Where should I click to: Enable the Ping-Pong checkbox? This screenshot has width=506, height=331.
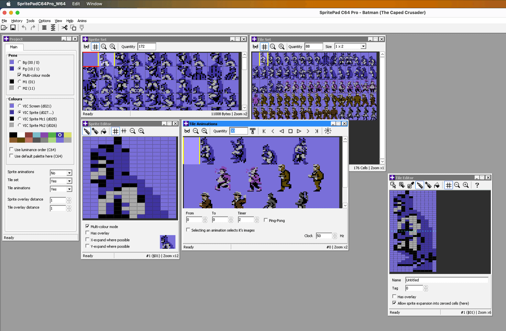[x=266, y=220]
